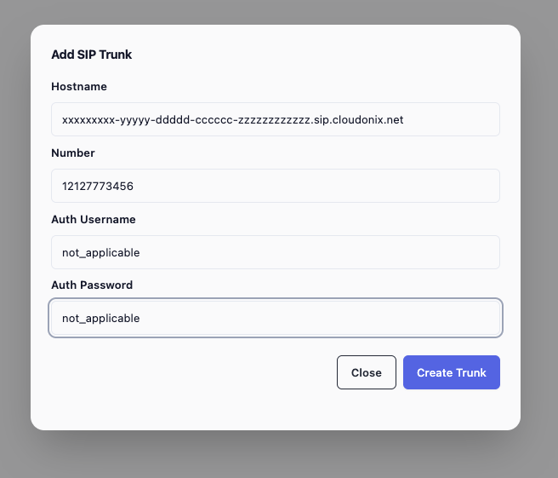Click the not_applicable text under Auth Username
Screen dimensions: 558x478
pos(101,253)
